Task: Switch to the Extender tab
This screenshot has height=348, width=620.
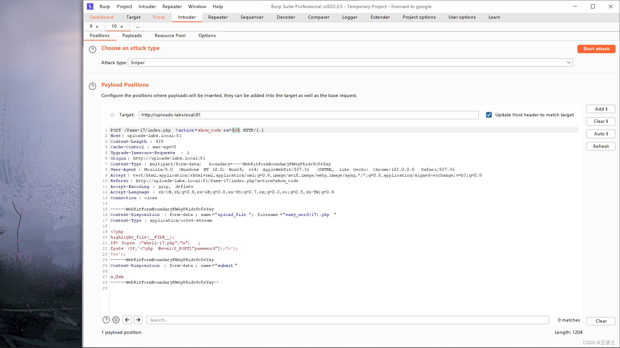Action: click(x=380, y=17)
